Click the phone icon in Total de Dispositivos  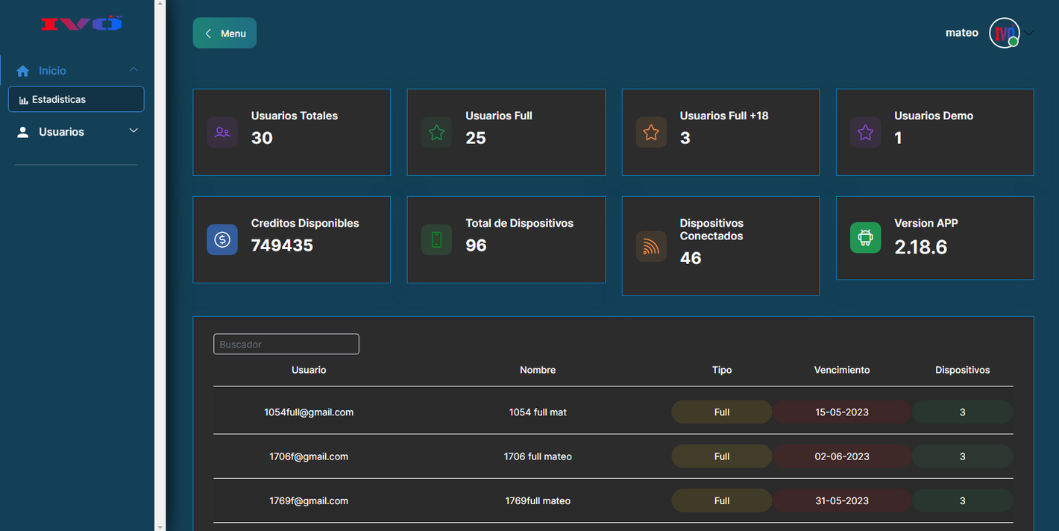(436, 239)
